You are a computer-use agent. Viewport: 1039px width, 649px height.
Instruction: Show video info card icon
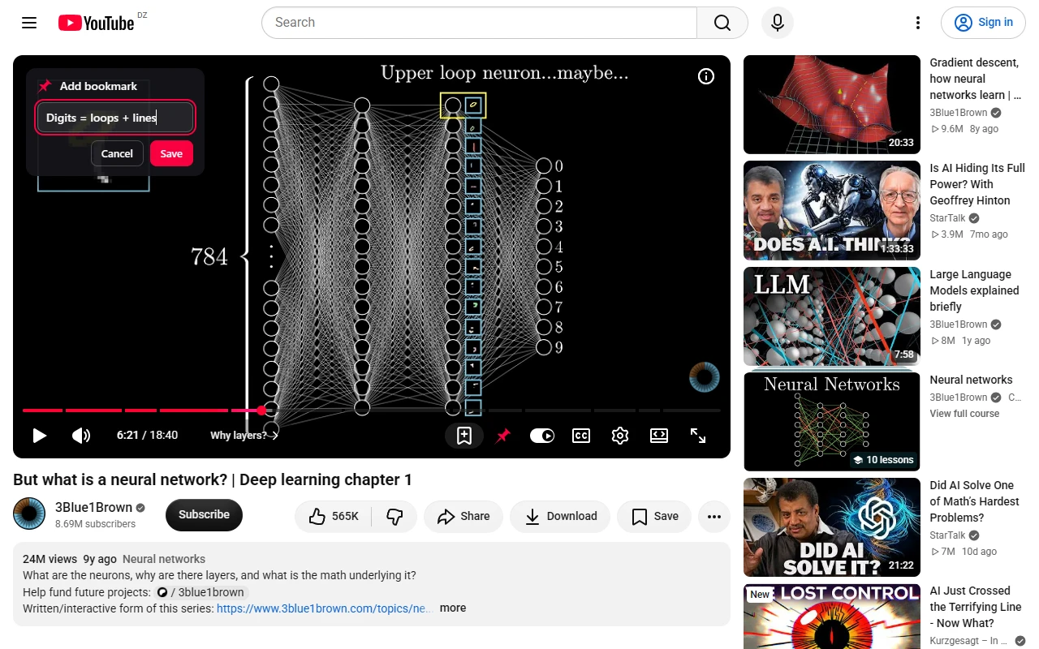coord(706,76)
